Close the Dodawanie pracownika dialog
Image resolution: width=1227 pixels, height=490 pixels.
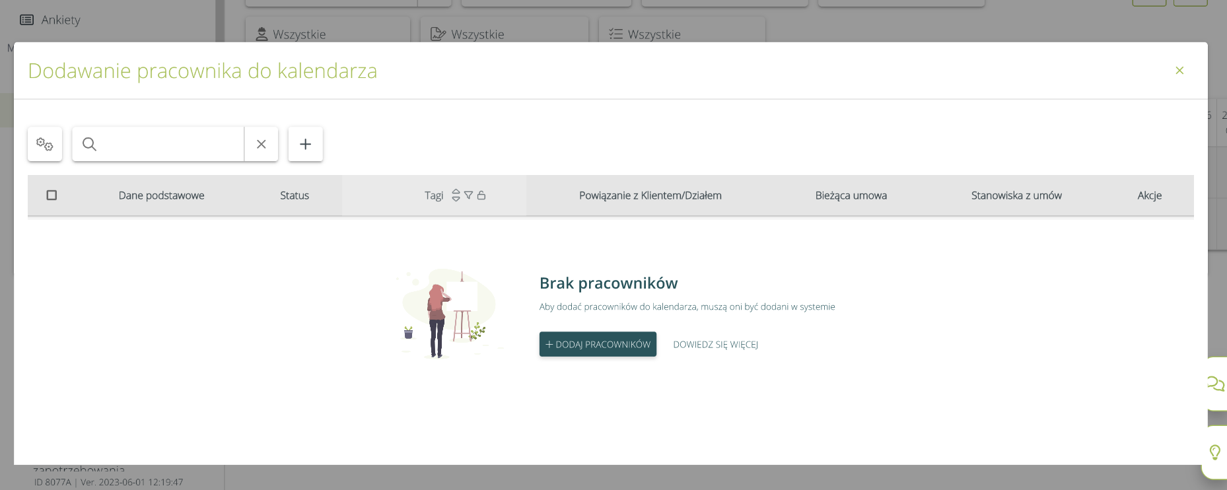(x=1179, y=71)
